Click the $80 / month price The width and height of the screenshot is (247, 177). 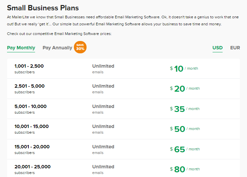(x=185, y=169)
